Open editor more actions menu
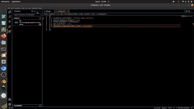The height and width of the screenshot is (109, 194). tap(192, 11)
